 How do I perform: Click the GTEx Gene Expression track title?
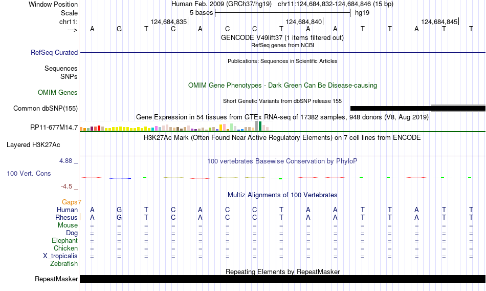(x=282, y=117)
